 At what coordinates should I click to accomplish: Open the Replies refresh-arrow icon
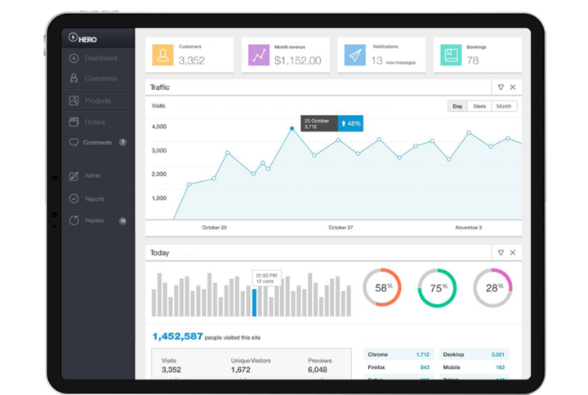pos(73,220)
